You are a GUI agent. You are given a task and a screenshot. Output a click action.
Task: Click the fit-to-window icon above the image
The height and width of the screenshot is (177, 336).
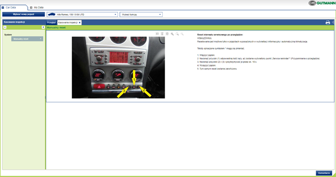[167, 34]
